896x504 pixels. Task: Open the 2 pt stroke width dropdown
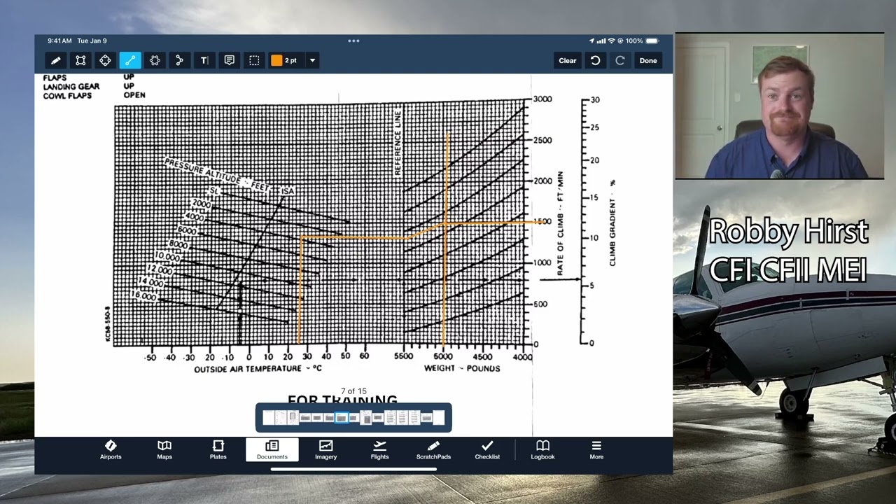[x=312, y=60]
